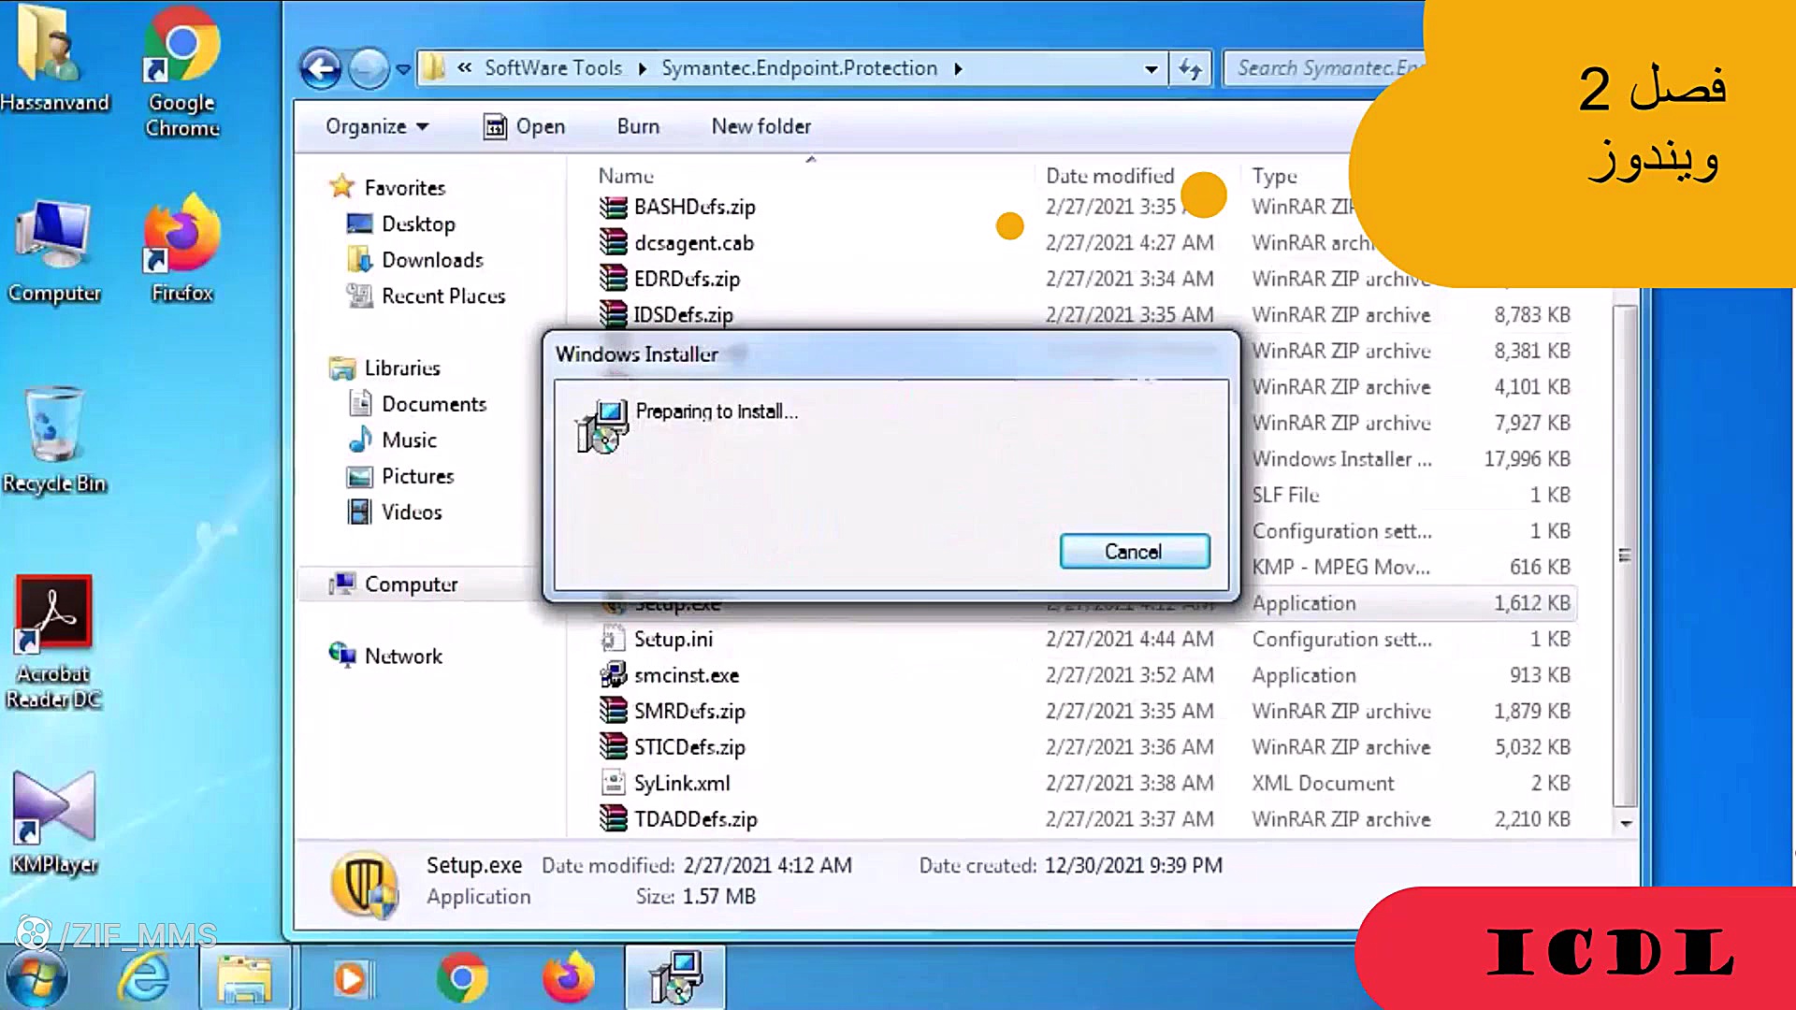Select '2/27/2021 4:44 AM' date of Setup.ini
Screen dimensions: 1796x1010
pos(1129,639)
